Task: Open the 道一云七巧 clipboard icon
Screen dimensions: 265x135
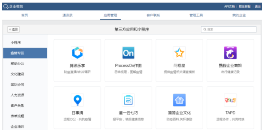Action: click(128, 100)
